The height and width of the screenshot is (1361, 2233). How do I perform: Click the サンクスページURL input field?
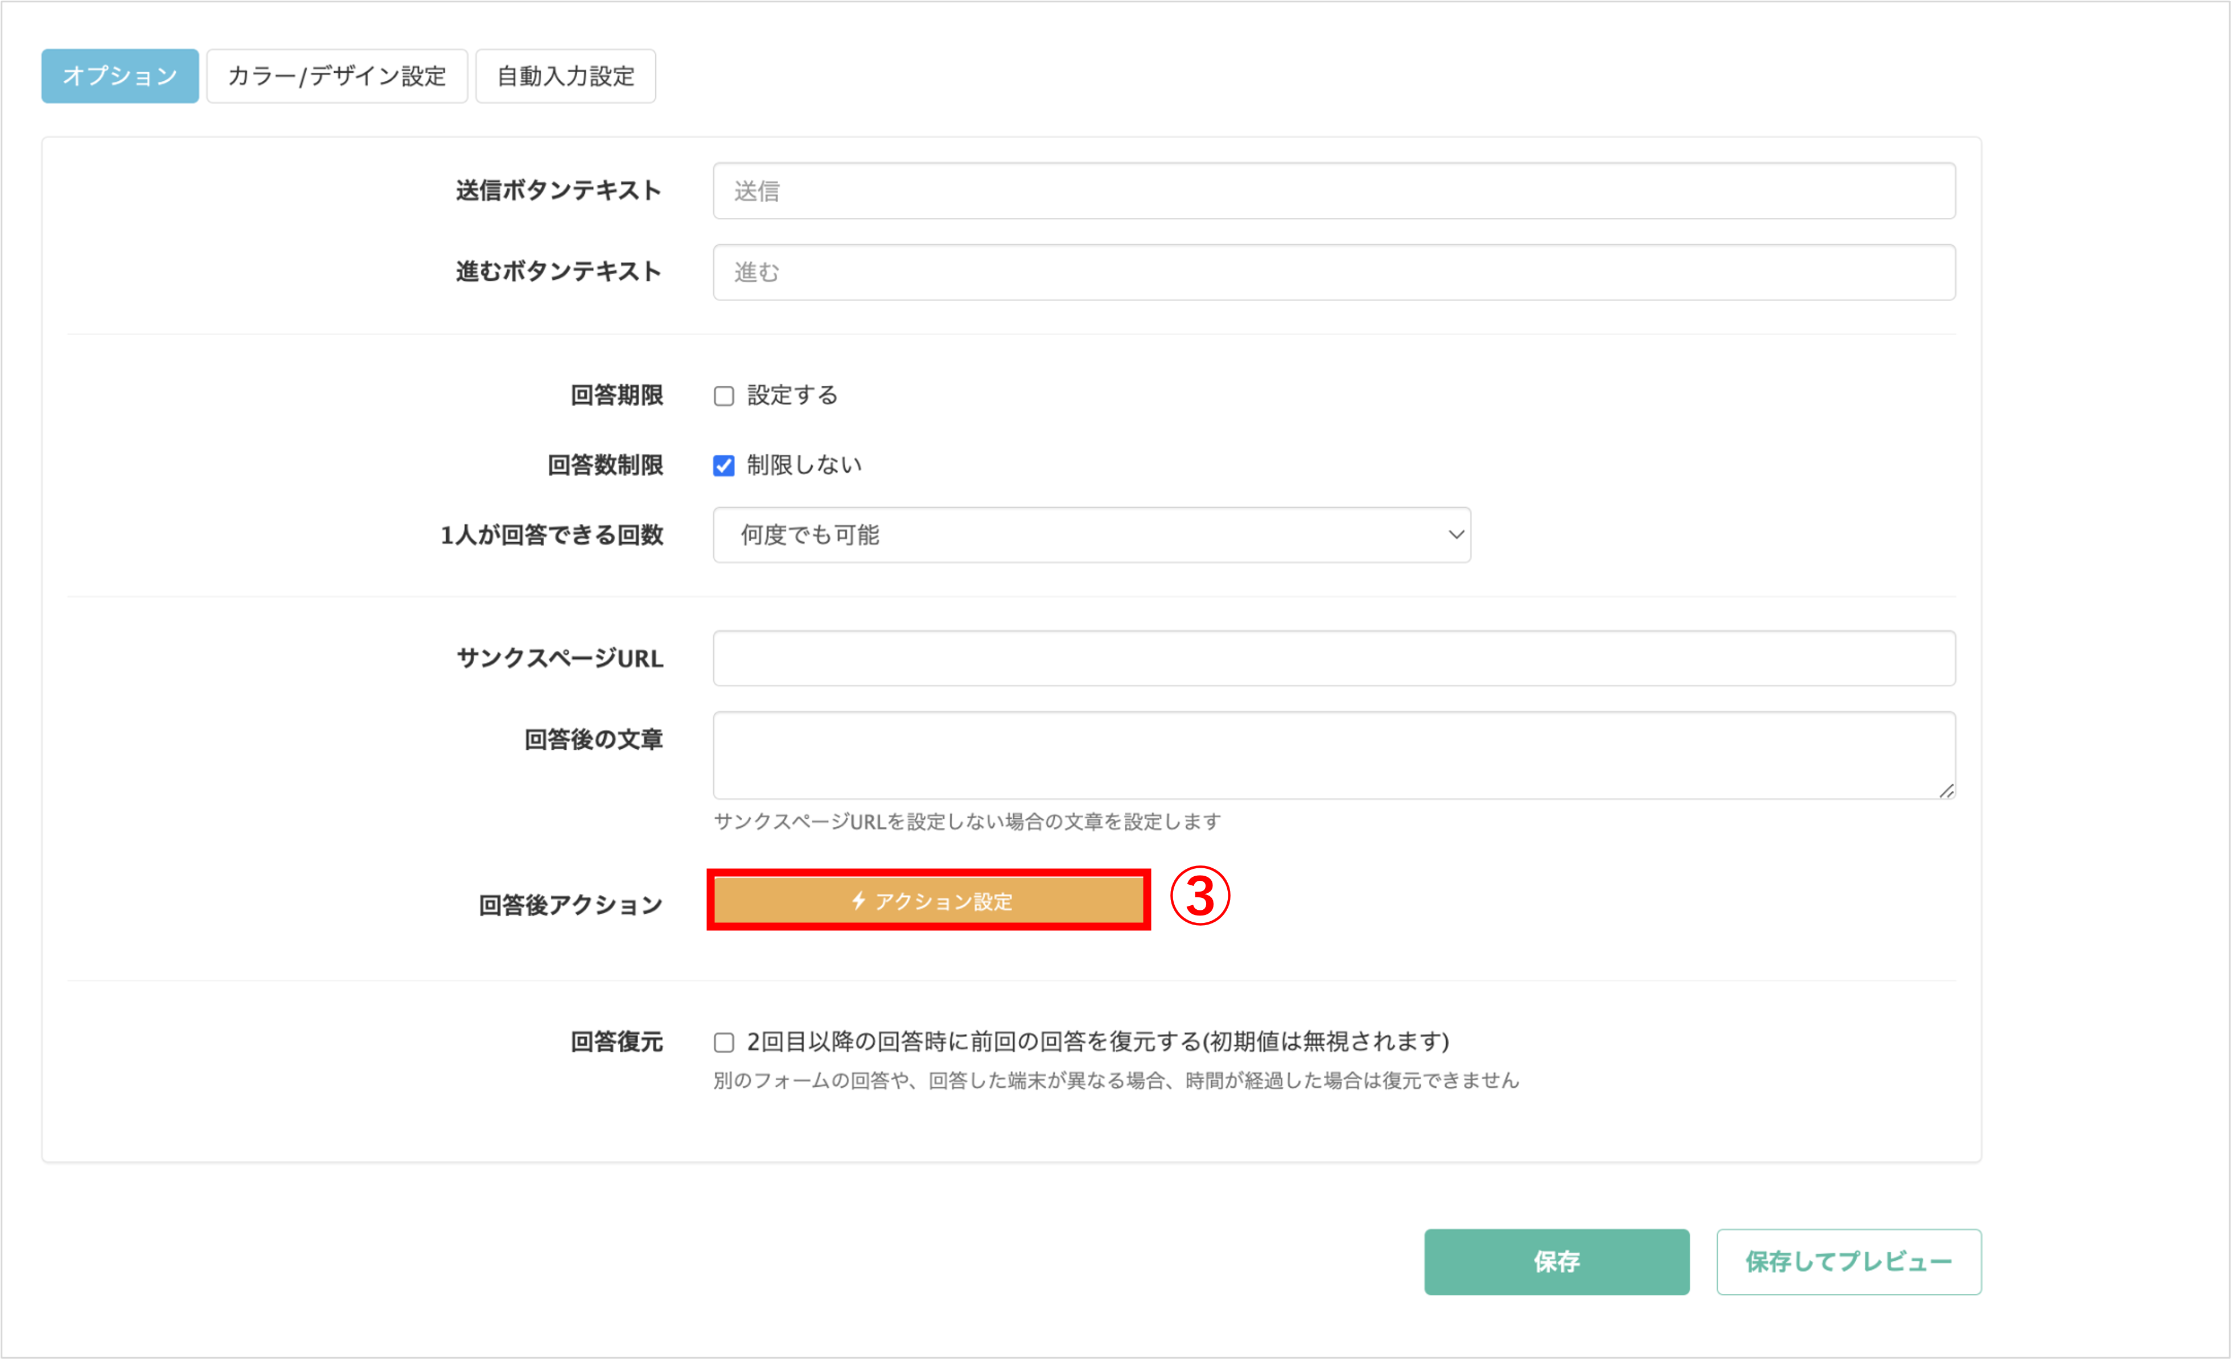(x=1334, y=659)
